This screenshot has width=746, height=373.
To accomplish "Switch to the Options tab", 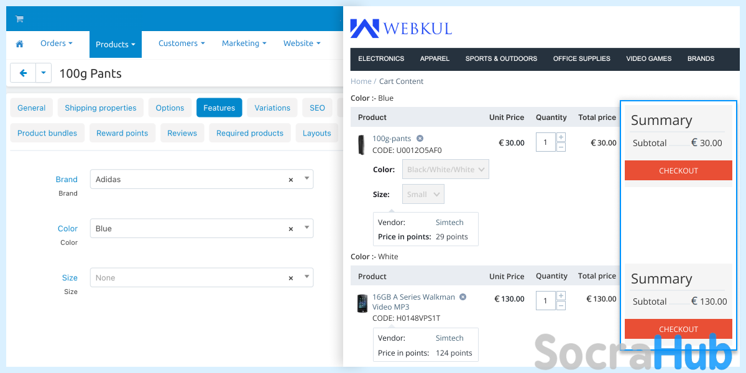I will coord(170,108).
